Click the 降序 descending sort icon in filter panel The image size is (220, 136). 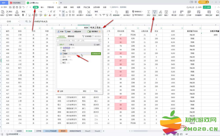66,31
